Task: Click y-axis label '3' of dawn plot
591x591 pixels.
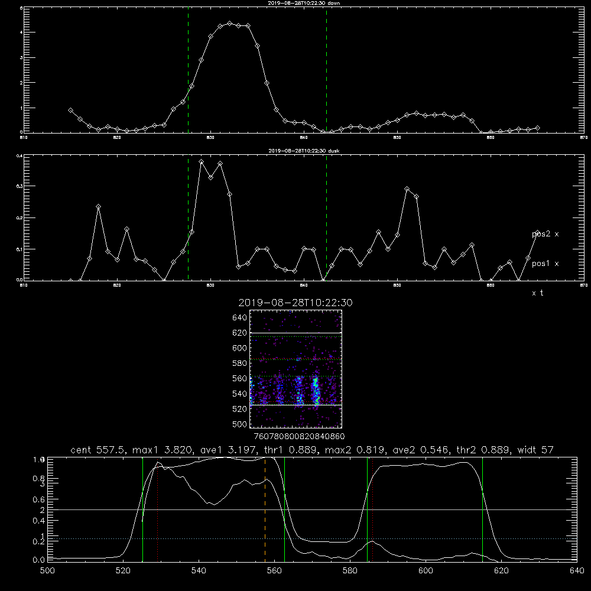Action: pyautogui.click(x=21, y=58)
